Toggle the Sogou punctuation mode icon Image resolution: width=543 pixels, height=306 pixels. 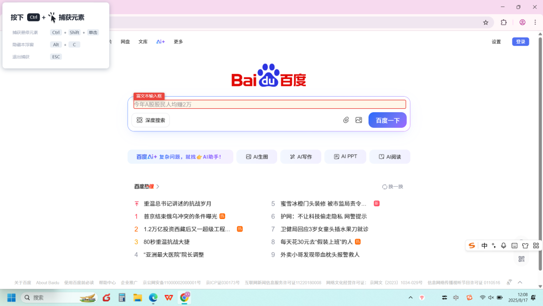(x=494, y=246)
